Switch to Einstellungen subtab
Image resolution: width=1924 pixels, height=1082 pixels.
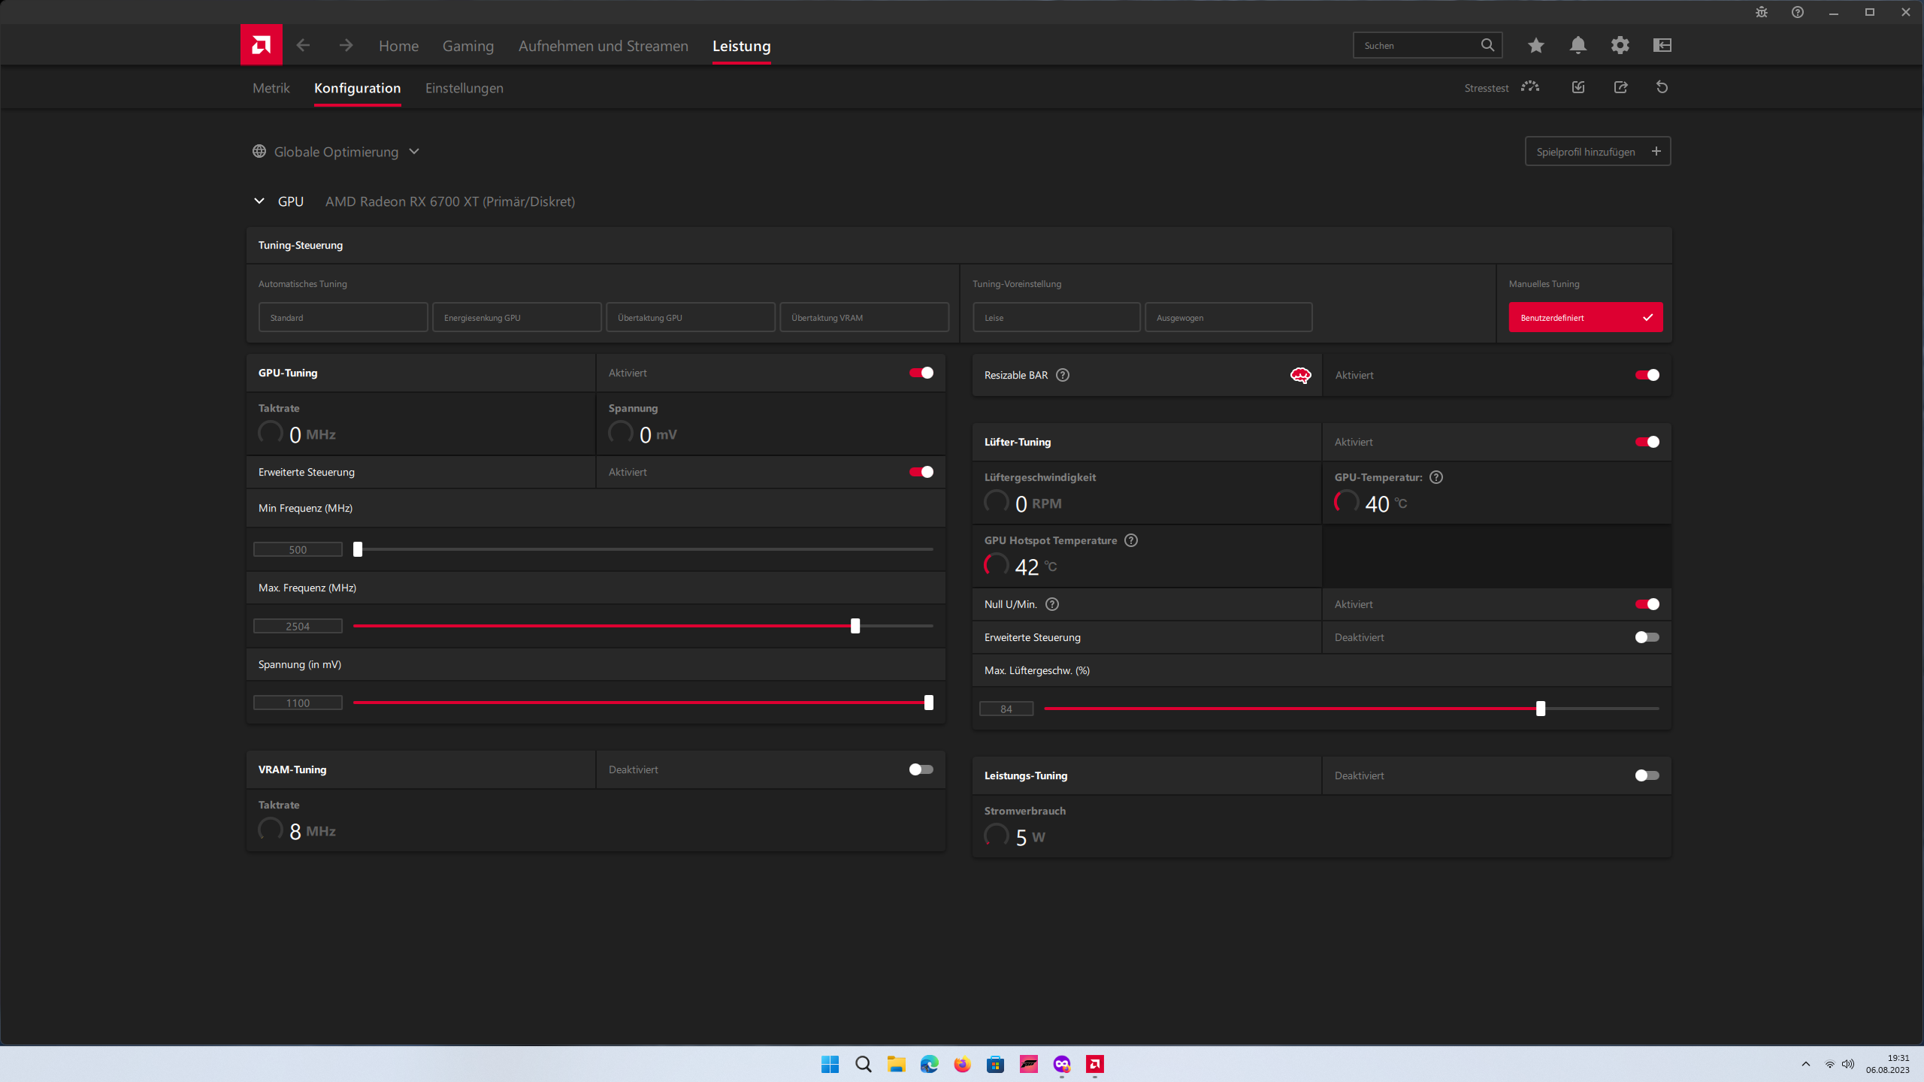(464, 88)
